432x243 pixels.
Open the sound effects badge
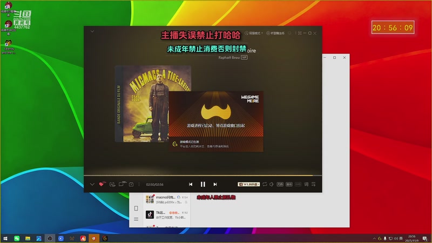[x=289, y=184]
